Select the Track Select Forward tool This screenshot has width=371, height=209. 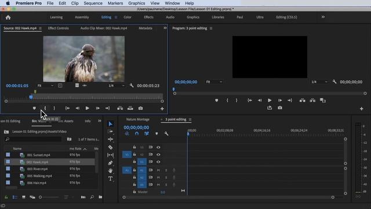point(110,132)
